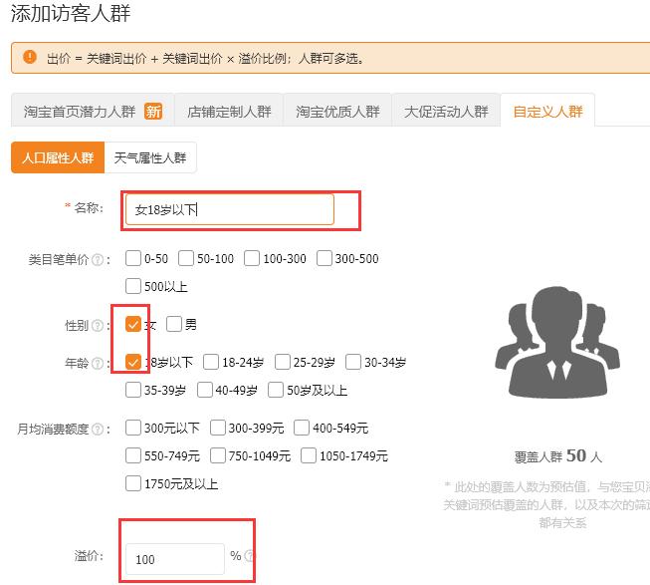Click the grey audience silhouette image

tap(557, 343)
